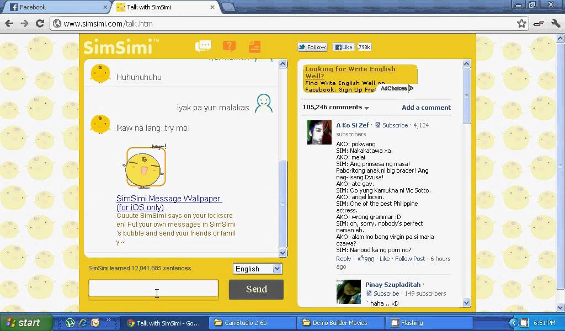Click page scrollbar up arrow

click(x=561, y=38)
